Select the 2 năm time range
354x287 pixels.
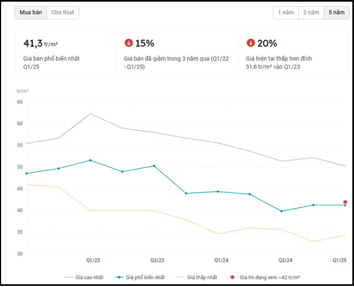pos(312,13)
